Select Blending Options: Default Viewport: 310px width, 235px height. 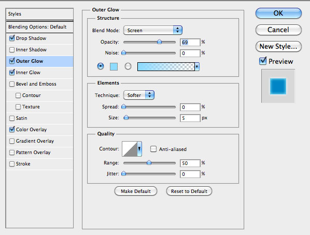click(40, 27)
